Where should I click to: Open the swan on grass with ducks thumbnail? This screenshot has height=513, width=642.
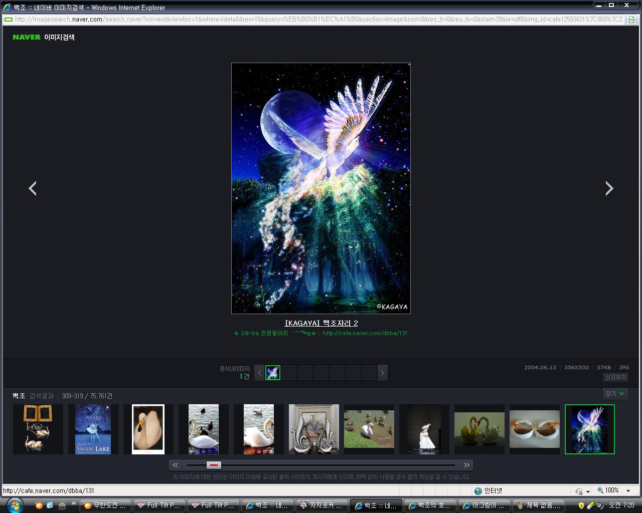click(369, 429)
